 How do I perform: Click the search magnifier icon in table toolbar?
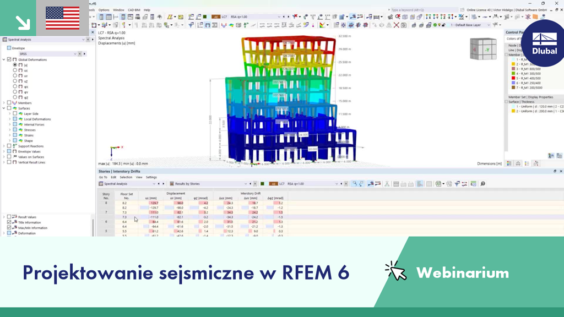point(482,184)
